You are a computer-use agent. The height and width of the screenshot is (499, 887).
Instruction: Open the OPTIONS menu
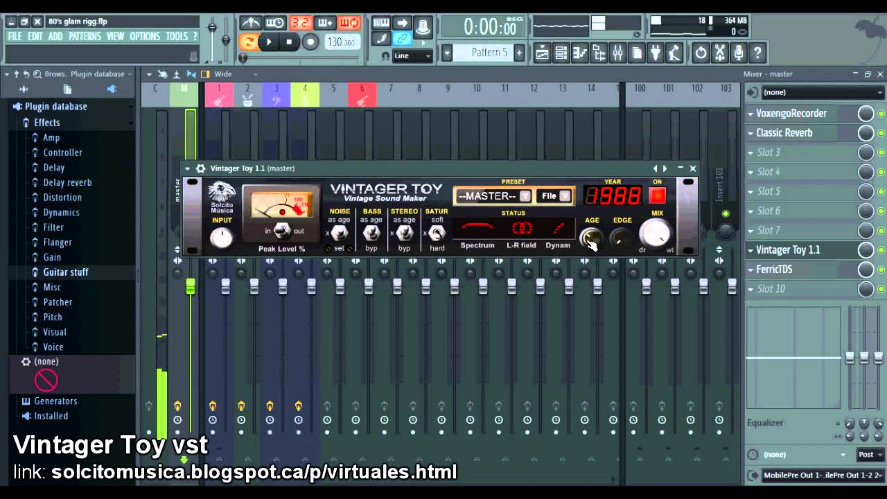click(x=145, y=36)
